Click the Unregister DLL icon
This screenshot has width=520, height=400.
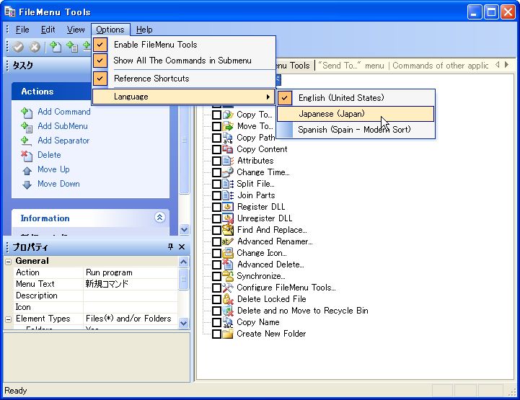click(x=228, y=218)
